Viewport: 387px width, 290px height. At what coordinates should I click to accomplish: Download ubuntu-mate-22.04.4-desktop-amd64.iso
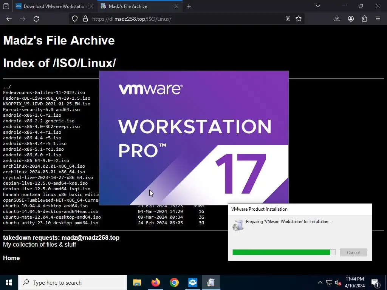52,217
